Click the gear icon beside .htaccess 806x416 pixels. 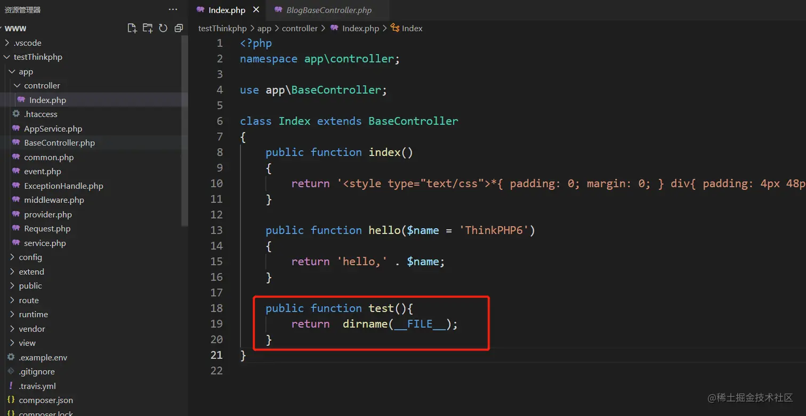[x=16, y=114]
